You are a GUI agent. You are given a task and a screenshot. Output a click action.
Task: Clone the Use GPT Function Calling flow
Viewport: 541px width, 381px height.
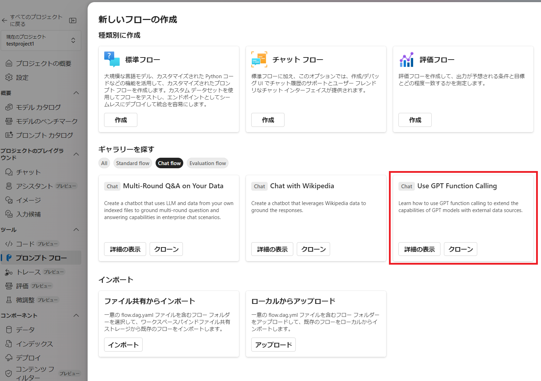pos(461,249)
